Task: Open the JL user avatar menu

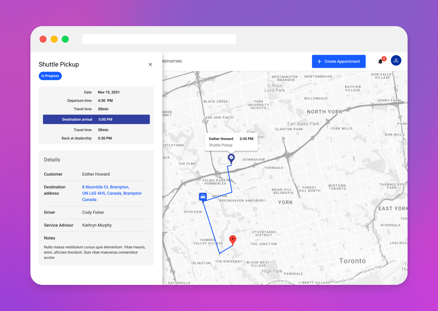Action: click(396, 60)
